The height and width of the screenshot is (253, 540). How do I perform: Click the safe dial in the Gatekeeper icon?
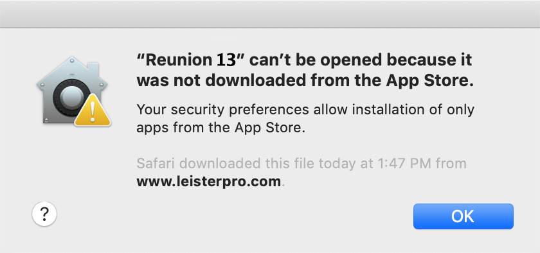pos(69,98)
